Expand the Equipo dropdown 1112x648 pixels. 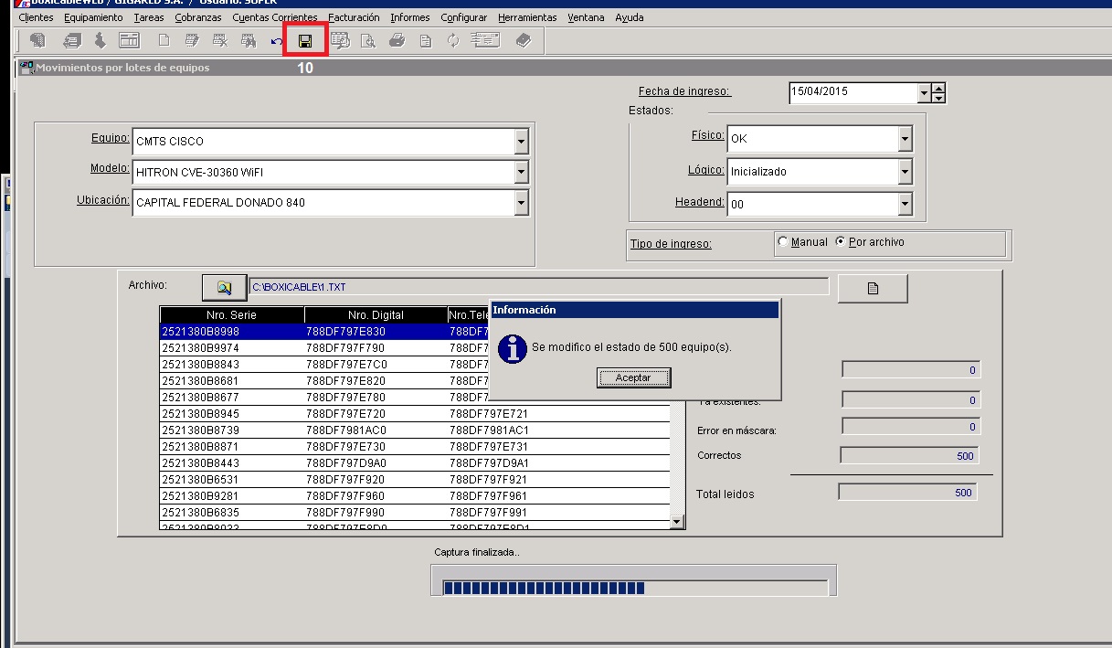521,142
